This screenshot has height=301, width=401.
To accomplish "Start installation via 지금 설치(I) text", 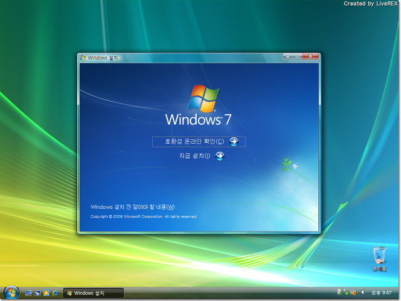I will [194, 156].
